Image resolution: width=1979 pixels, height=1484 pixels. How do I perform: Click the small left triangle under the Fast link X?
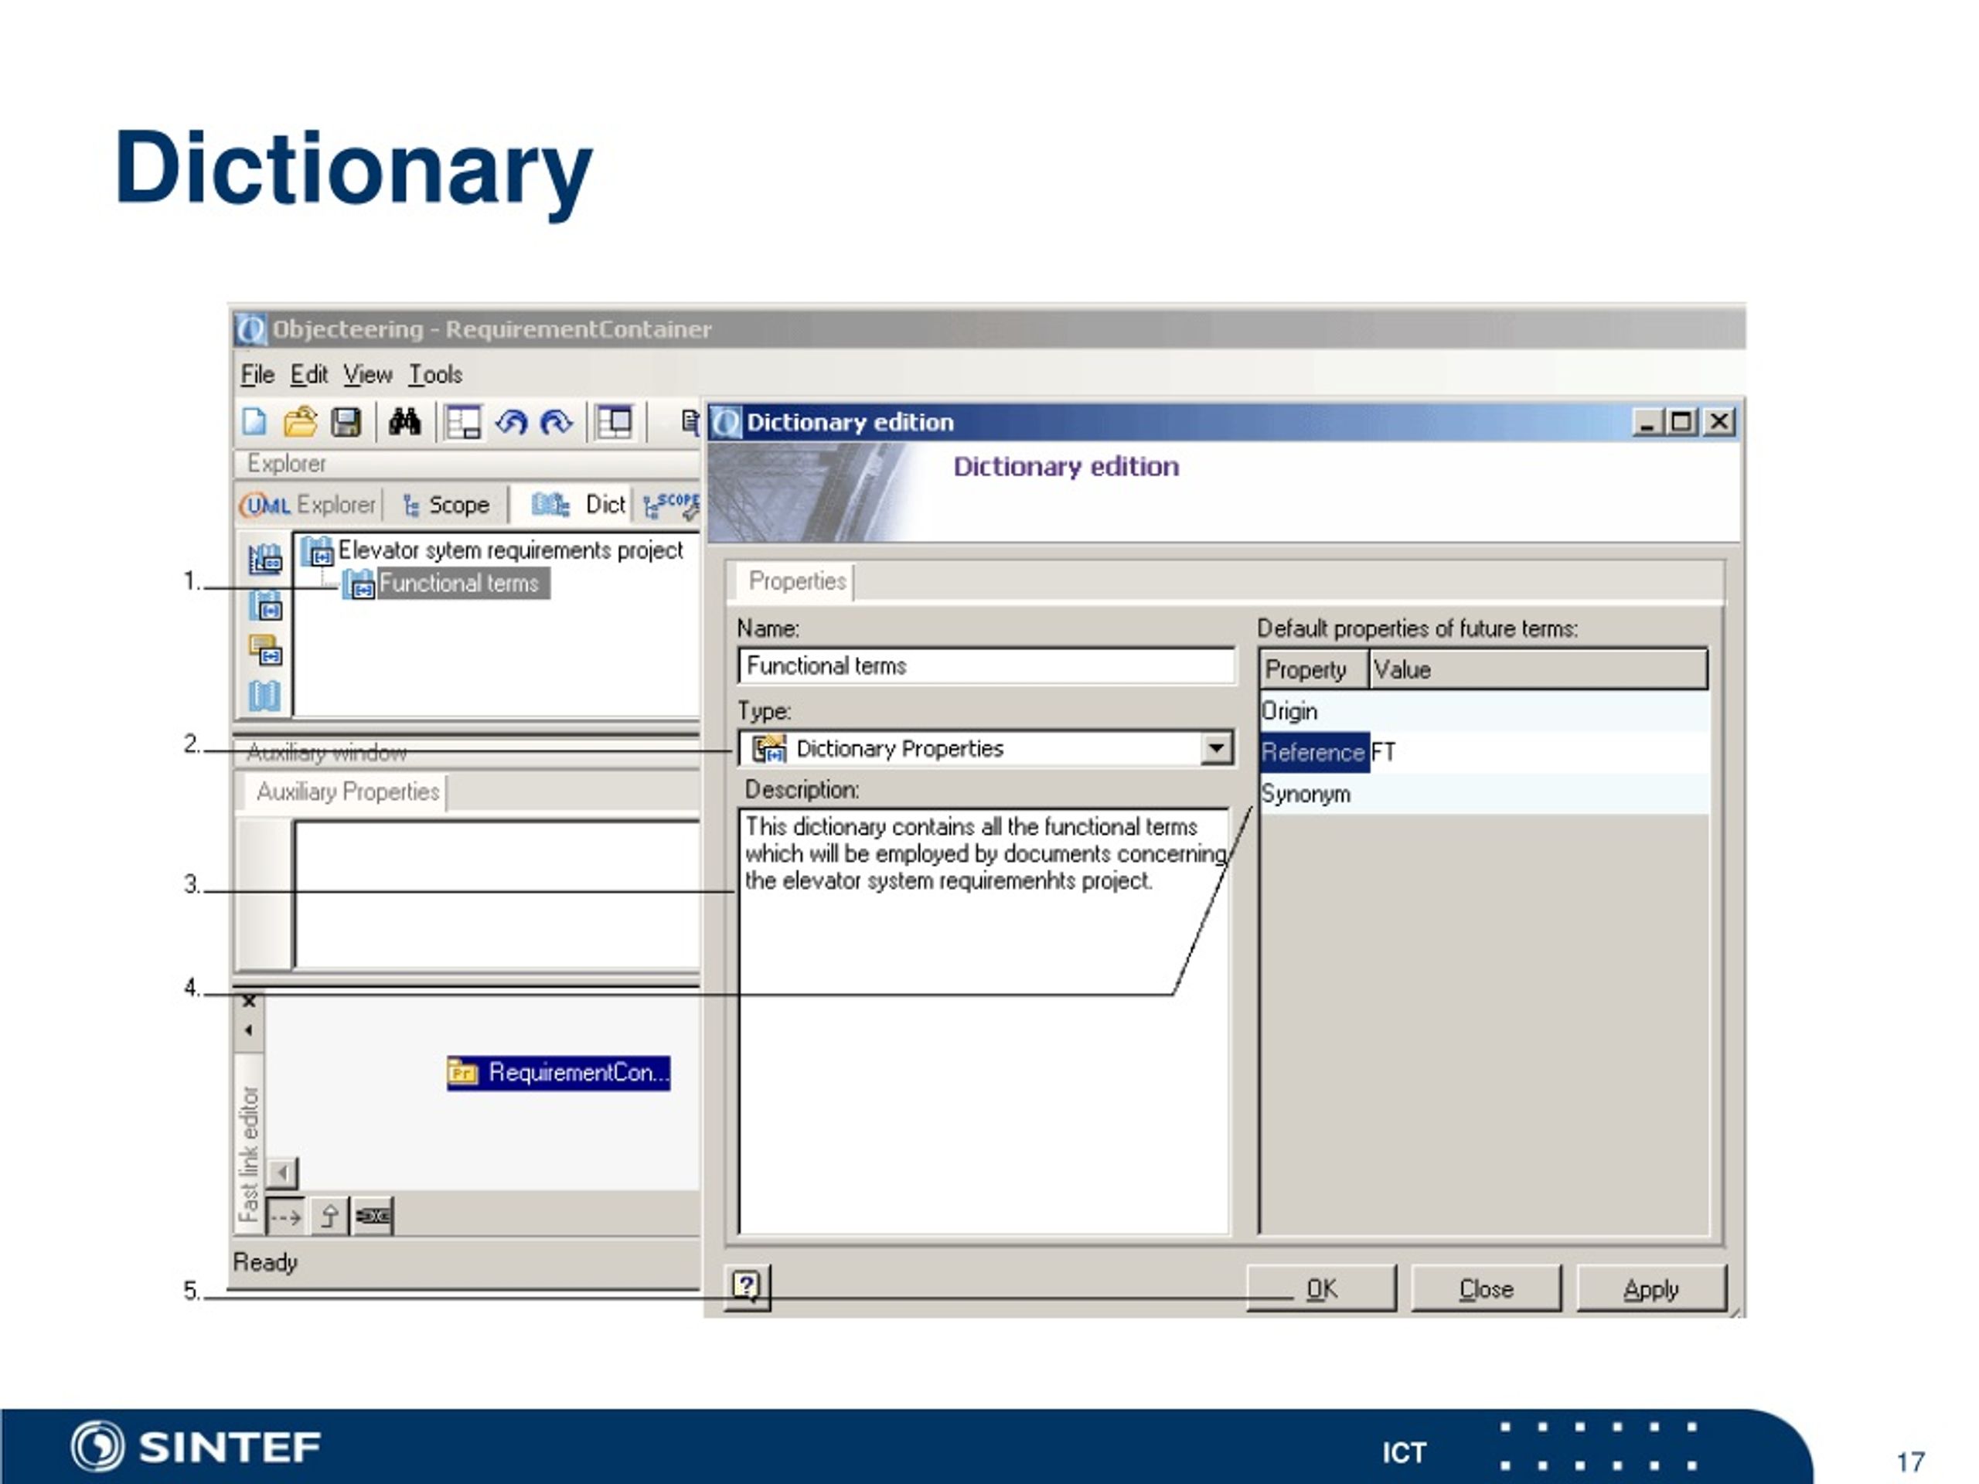tap(249, 1030)
